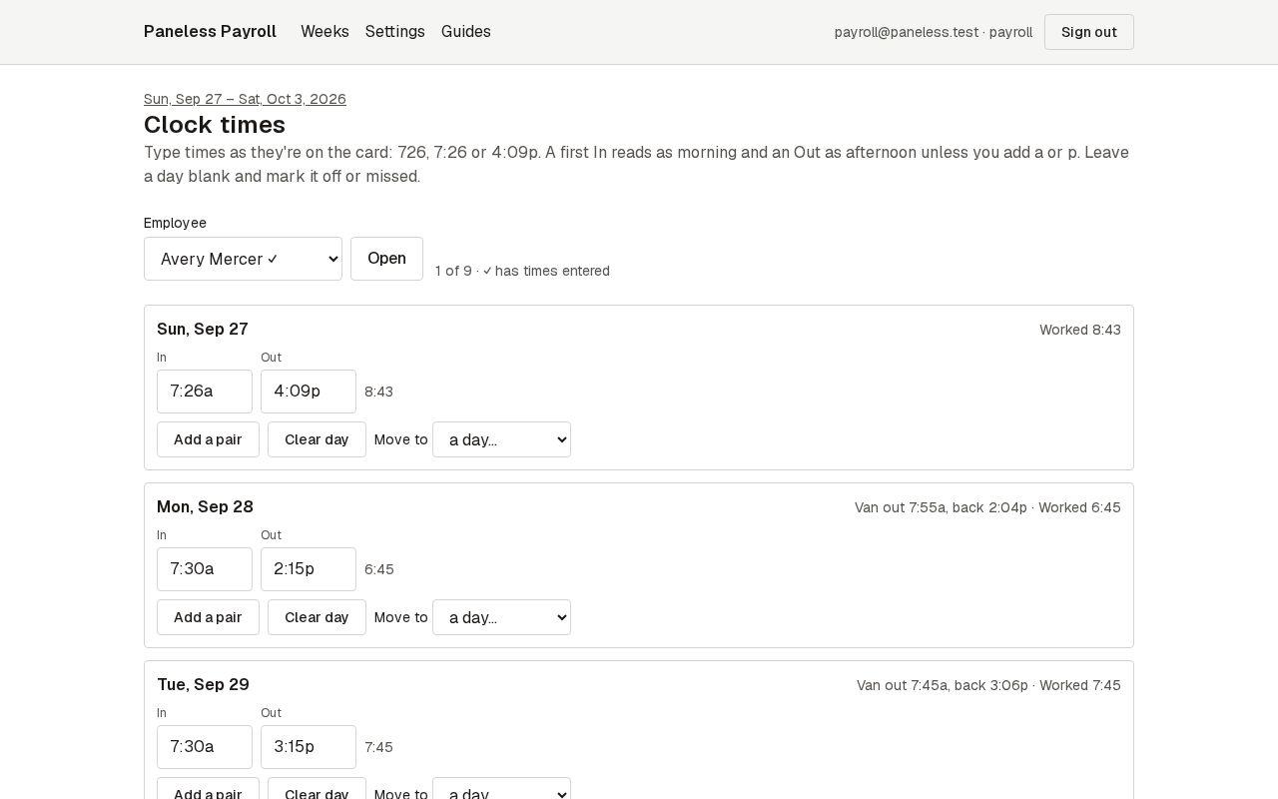1278x799 pixels.
Task: Open the Sun, Sep 27 – Sat, Oct 3 week link
Action: coord(245,99)
